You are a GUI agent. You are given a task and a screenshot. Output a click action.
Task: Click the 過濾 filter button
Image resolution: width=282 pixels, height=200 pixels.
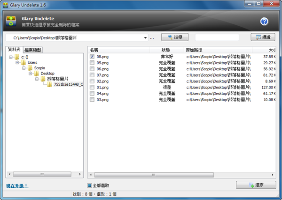[263, 37]
